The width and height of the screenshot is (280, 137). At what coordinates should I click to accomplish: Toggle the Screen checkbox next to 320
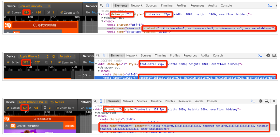pos(8,12)
